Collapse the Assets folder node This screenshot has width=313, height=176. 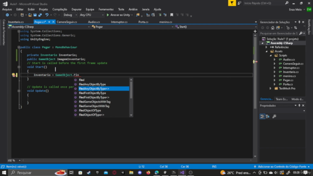click(267, 51)
